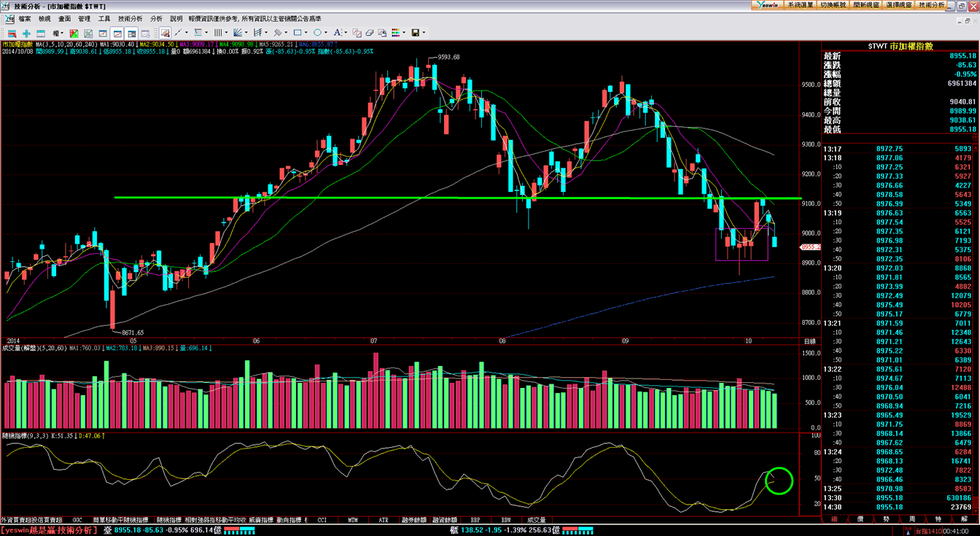Switch to the CCI indicator tab

tap(322, 520)
